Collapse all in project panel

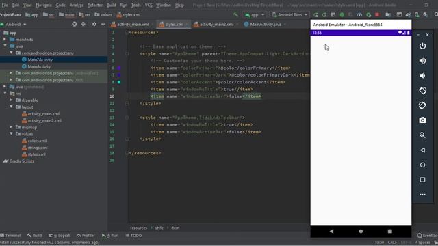point(83,25)
